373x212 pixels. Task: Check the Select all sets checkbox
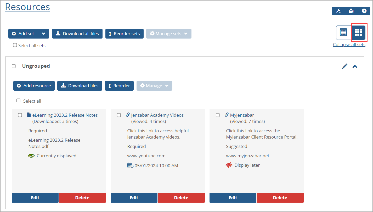click(x=15, y=45)
